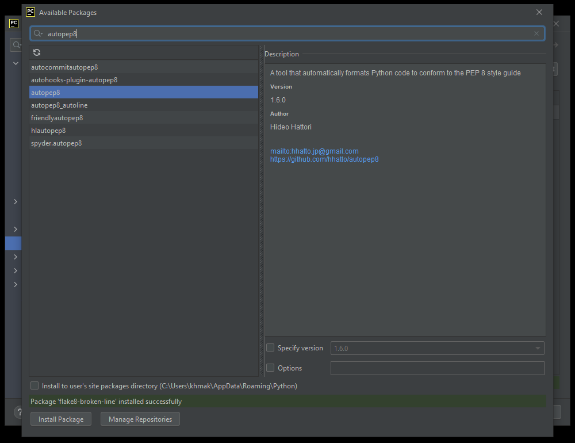The height and width of the screenshot is (443, 575).
Task: Enable the Specify version checkbox
Action: pyautogui.click(x=270, y=348)
